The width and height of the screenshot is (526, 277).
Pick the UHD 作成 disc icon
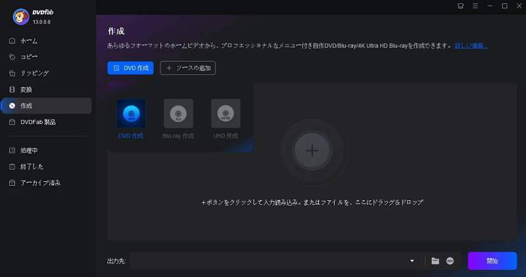pyautogui.click(x=226, y=113)
